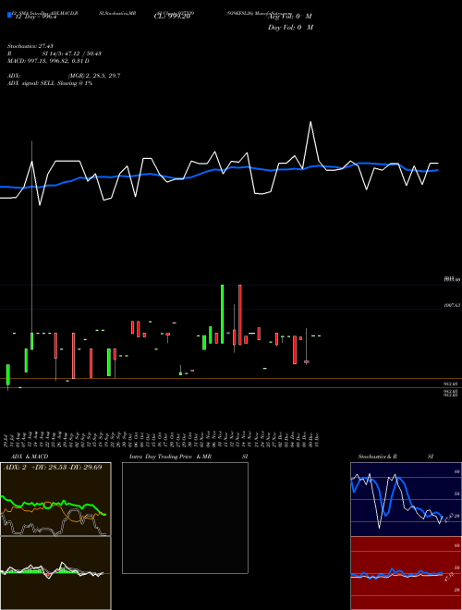This screenshot has height=610, width=462.
Task: Open the blue-background Stochastics chart
Action: (406, 499)
